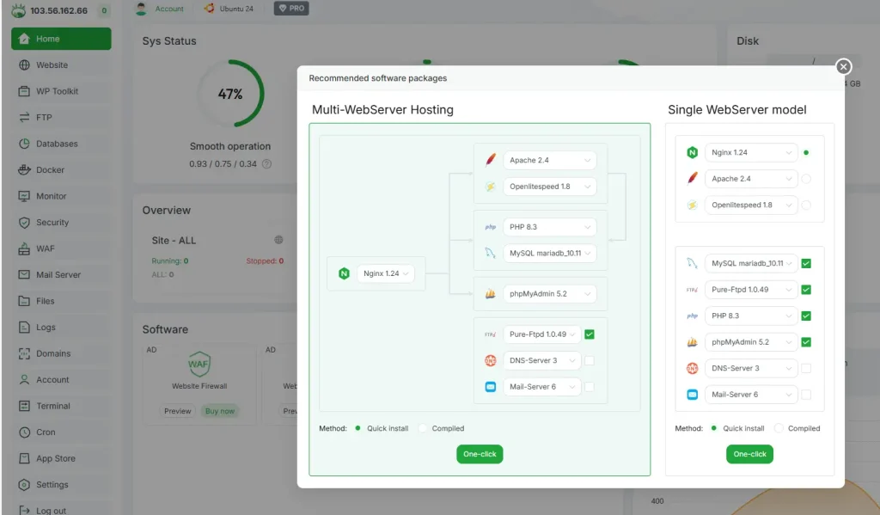Go to Home in sidebar
880x515 pixels.
click(x=61, y=39)
